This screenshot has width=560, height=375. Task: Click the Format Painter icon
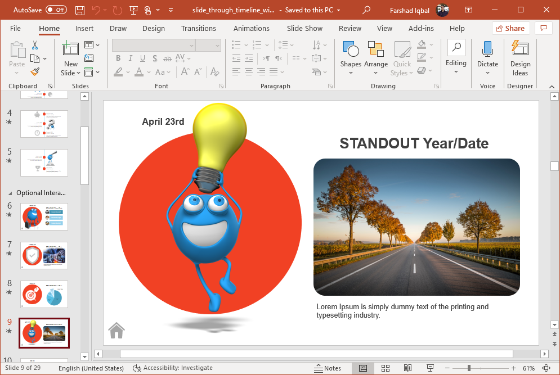pyautogui.click(x=35, y=72)
